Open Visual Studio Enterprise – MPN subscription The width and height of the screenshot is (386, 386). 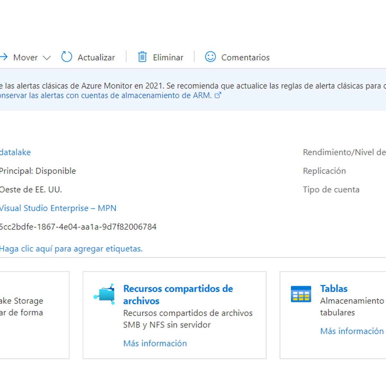58,208
